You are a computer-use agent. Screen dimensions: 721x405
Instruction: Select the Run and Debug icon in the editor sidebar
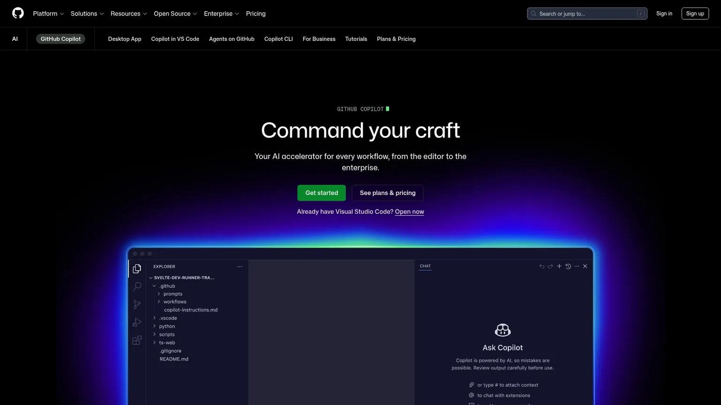coord(137,322)
